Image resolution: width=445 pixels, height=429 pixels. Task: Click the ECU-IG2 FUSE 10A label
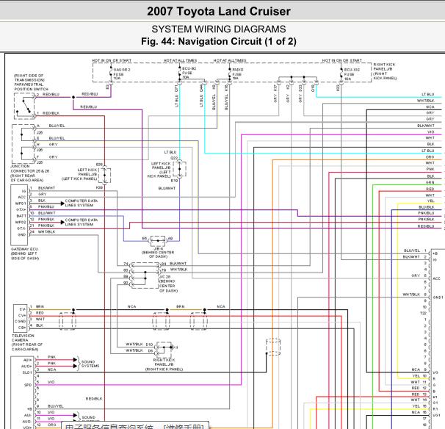[352, 74]
